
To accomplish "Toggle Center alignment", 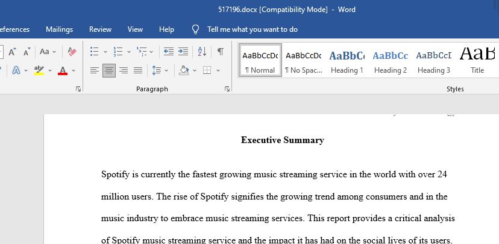I will click(x=109, y=70).
